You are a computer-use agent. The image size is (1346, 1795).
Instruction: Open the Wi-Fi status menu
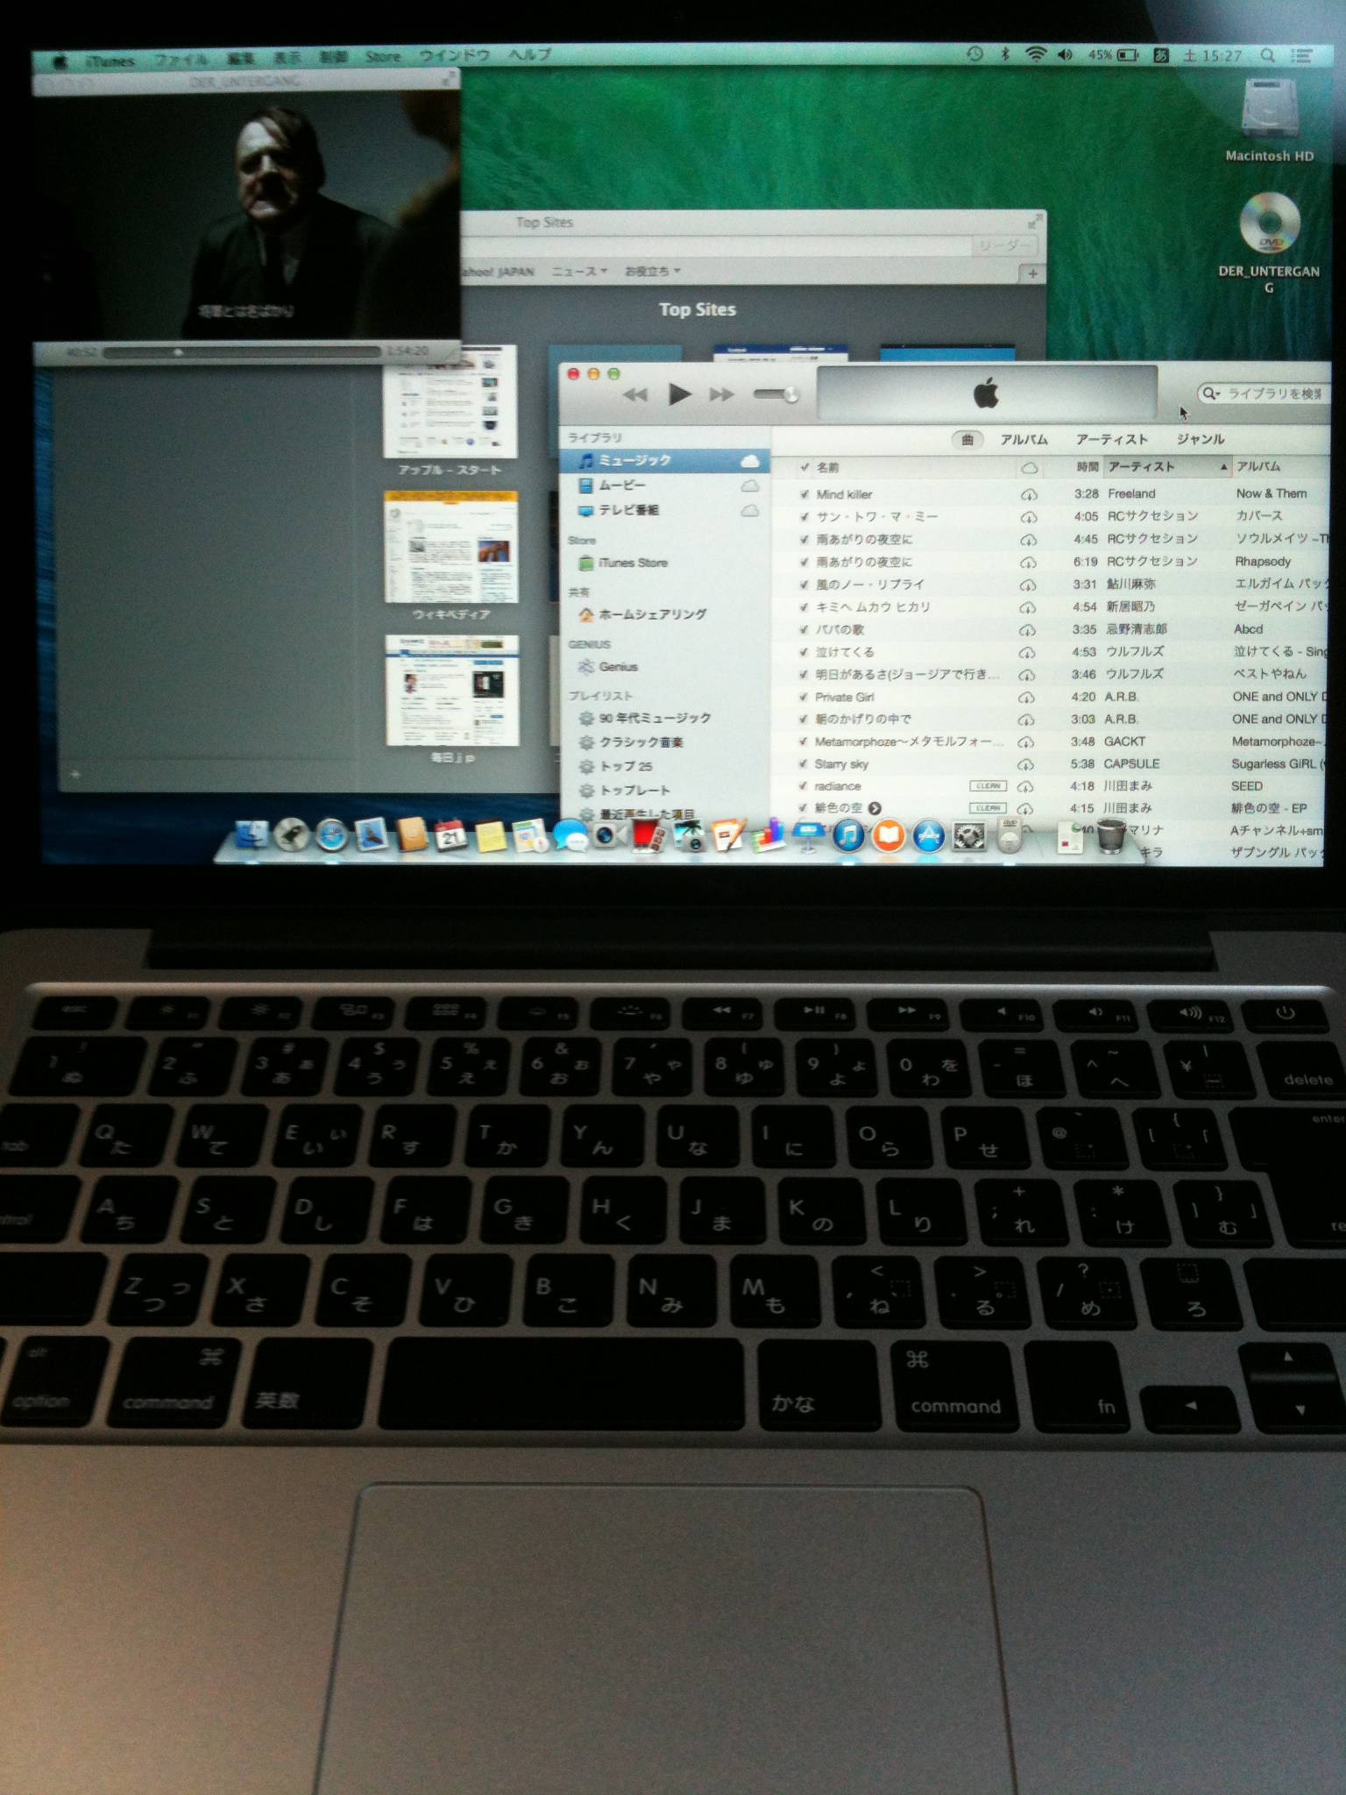(x=1036, y=54)
